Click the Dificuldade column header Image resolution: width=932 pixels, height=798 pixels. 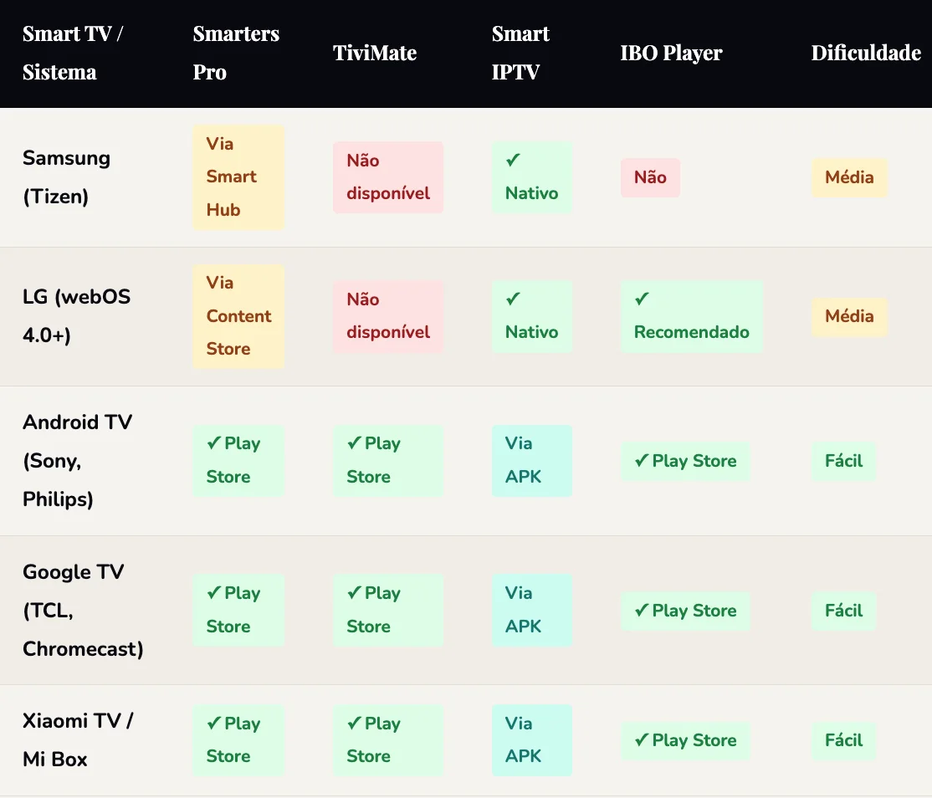click(x=866, y=53)
